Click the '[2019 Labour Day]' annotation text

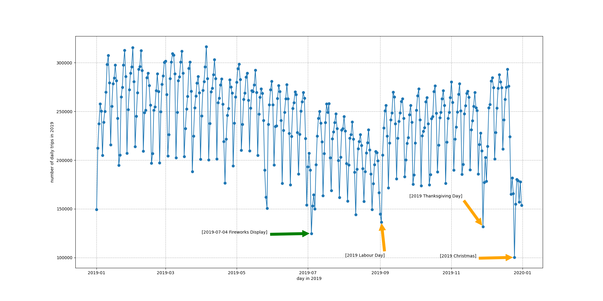coord(365,255)
